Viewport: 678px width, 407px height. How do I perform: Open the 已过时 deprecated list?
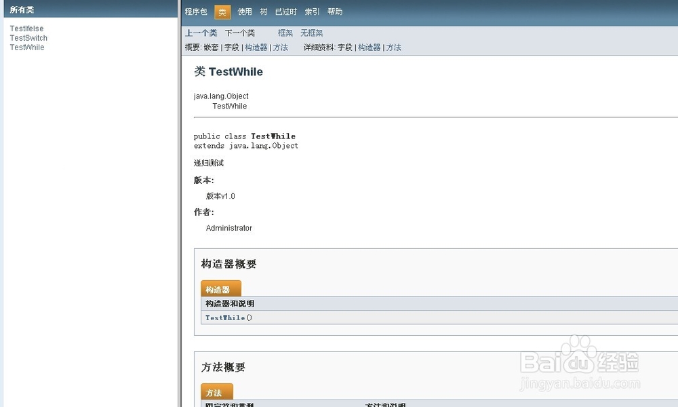[285, 12]
